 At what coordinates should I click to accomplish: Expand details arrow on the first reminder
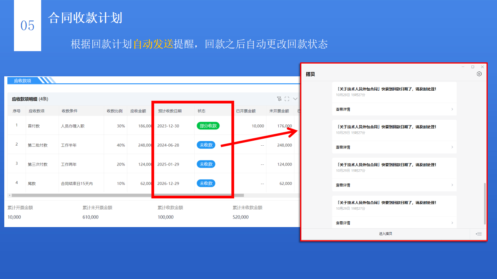(452, 109)
